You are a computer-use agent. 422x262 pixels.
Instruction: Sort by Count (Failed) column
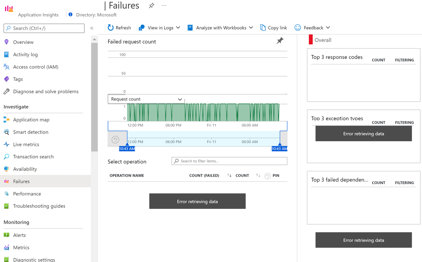(x=229, y=175)
